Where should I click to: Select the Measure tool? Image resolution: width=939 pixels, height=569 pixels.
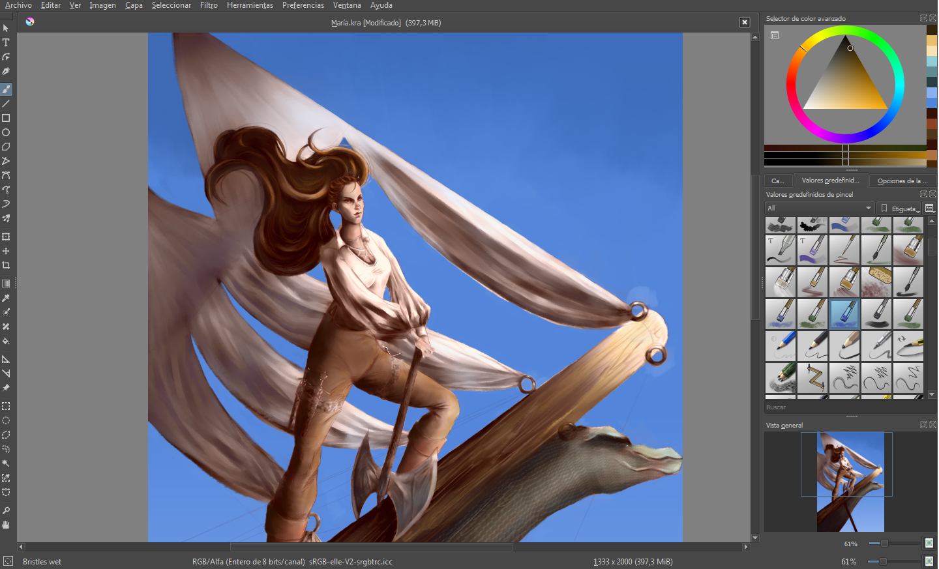(6, 373)
